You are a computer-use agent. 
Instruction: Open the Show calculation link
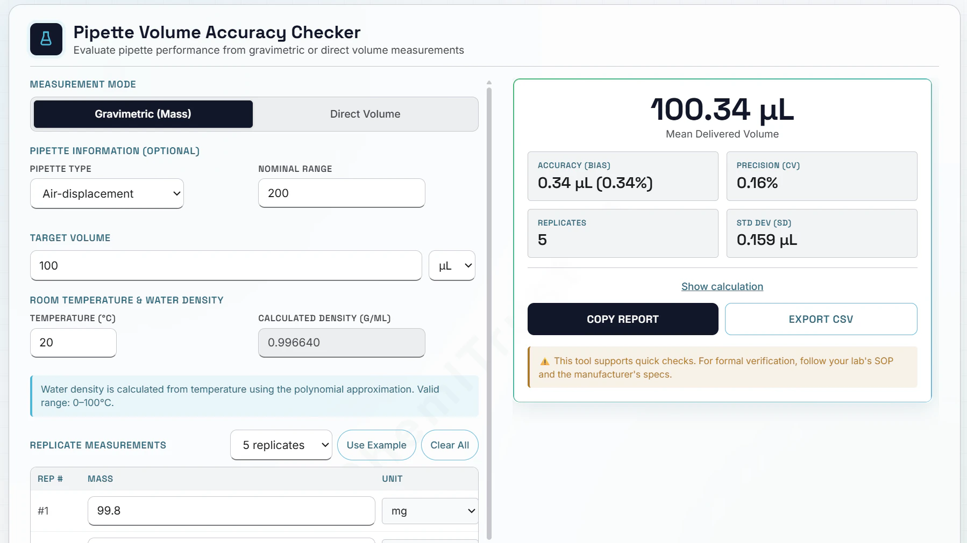click(x=722, y=287)
